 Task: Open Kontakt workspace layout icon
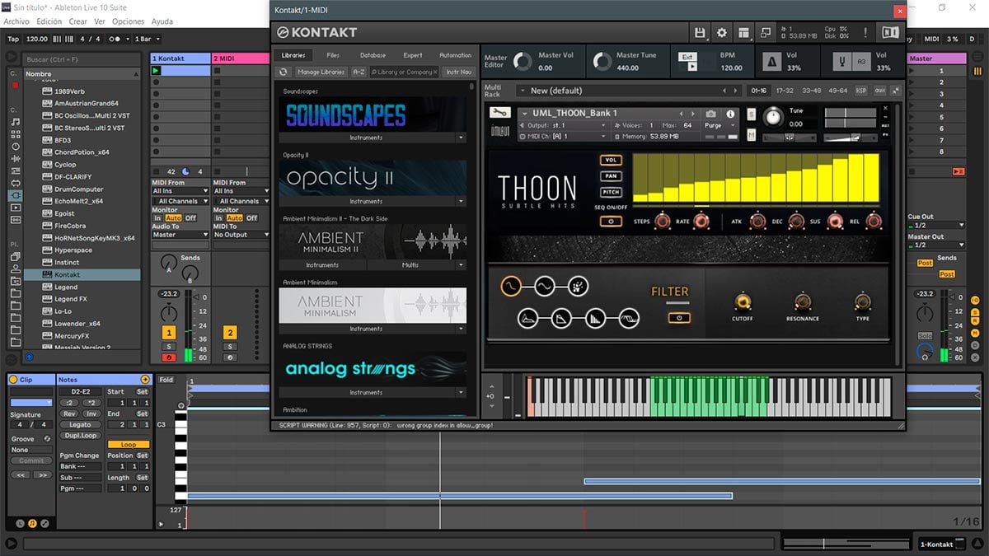coord(744,33)
